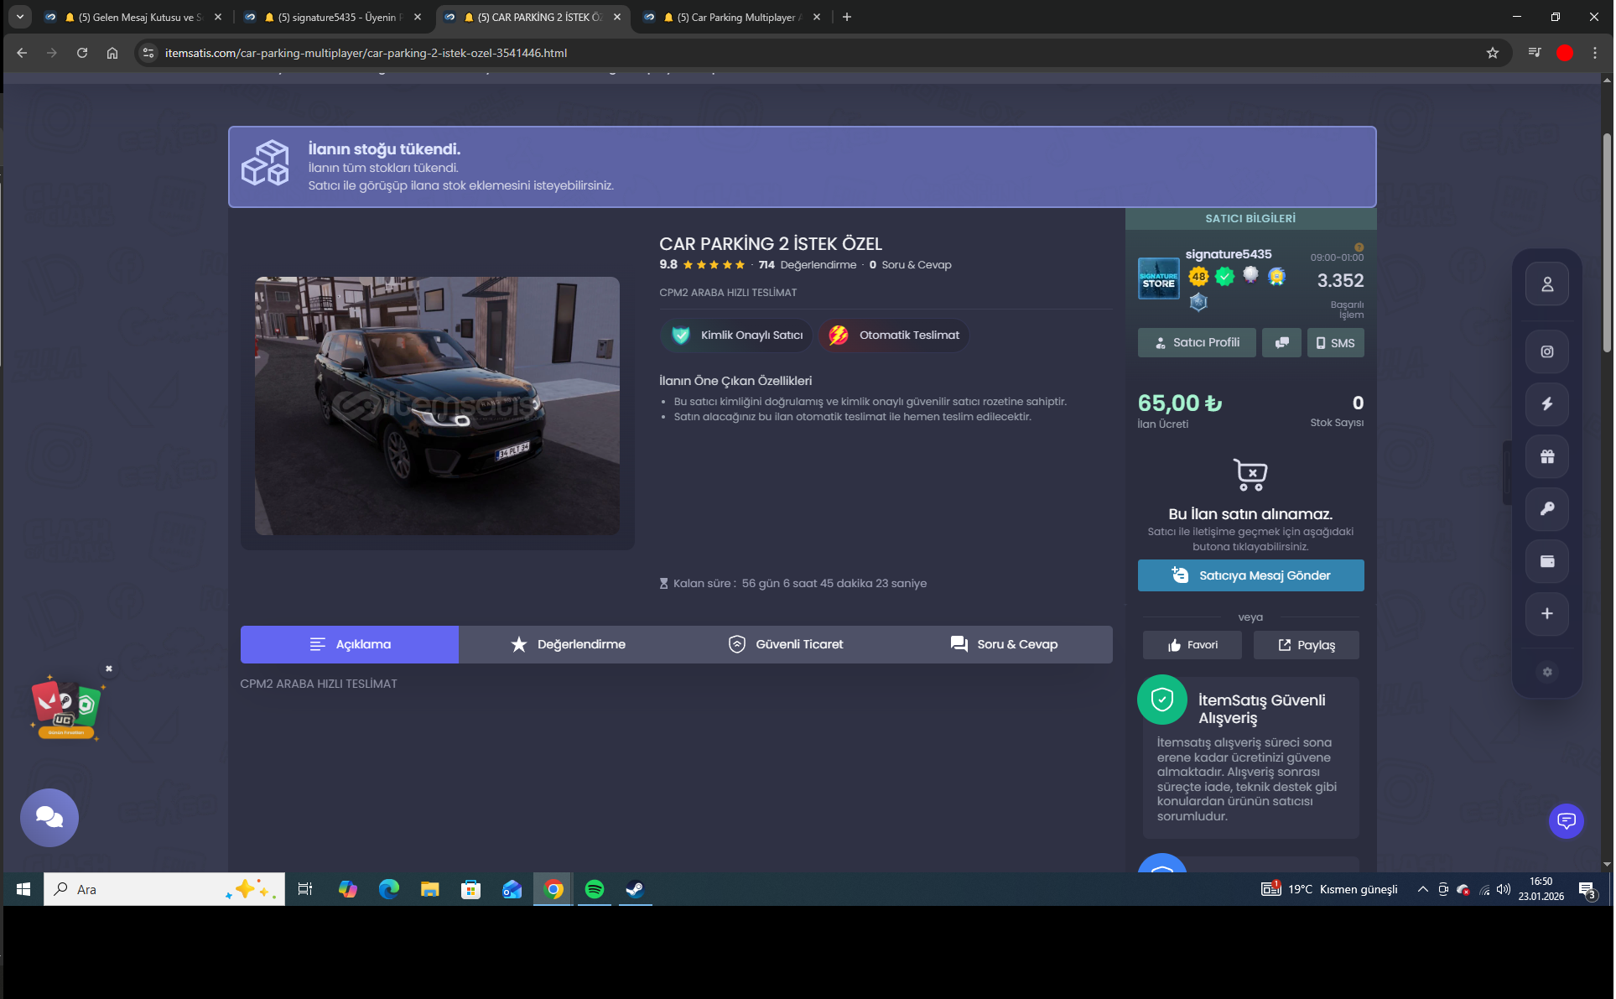Open the gear settings icon in the right sidebar
Image resolution: width=1616 pixels, height=999 pixels.
[x=1547, y=672]
